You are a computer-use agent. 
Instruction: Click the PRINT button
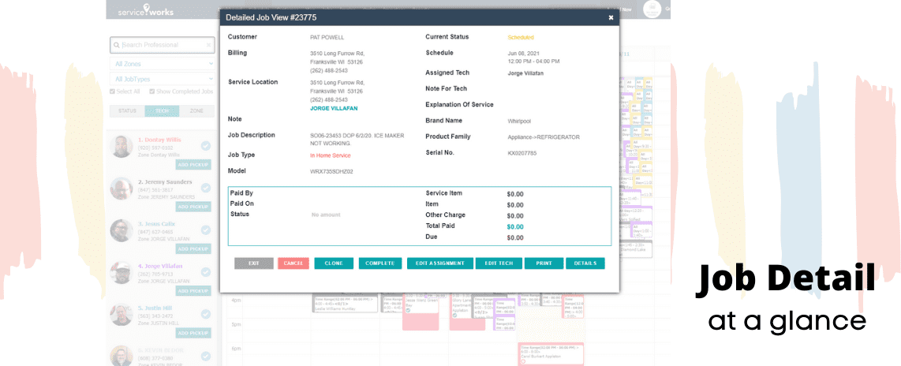coord(544,263)
